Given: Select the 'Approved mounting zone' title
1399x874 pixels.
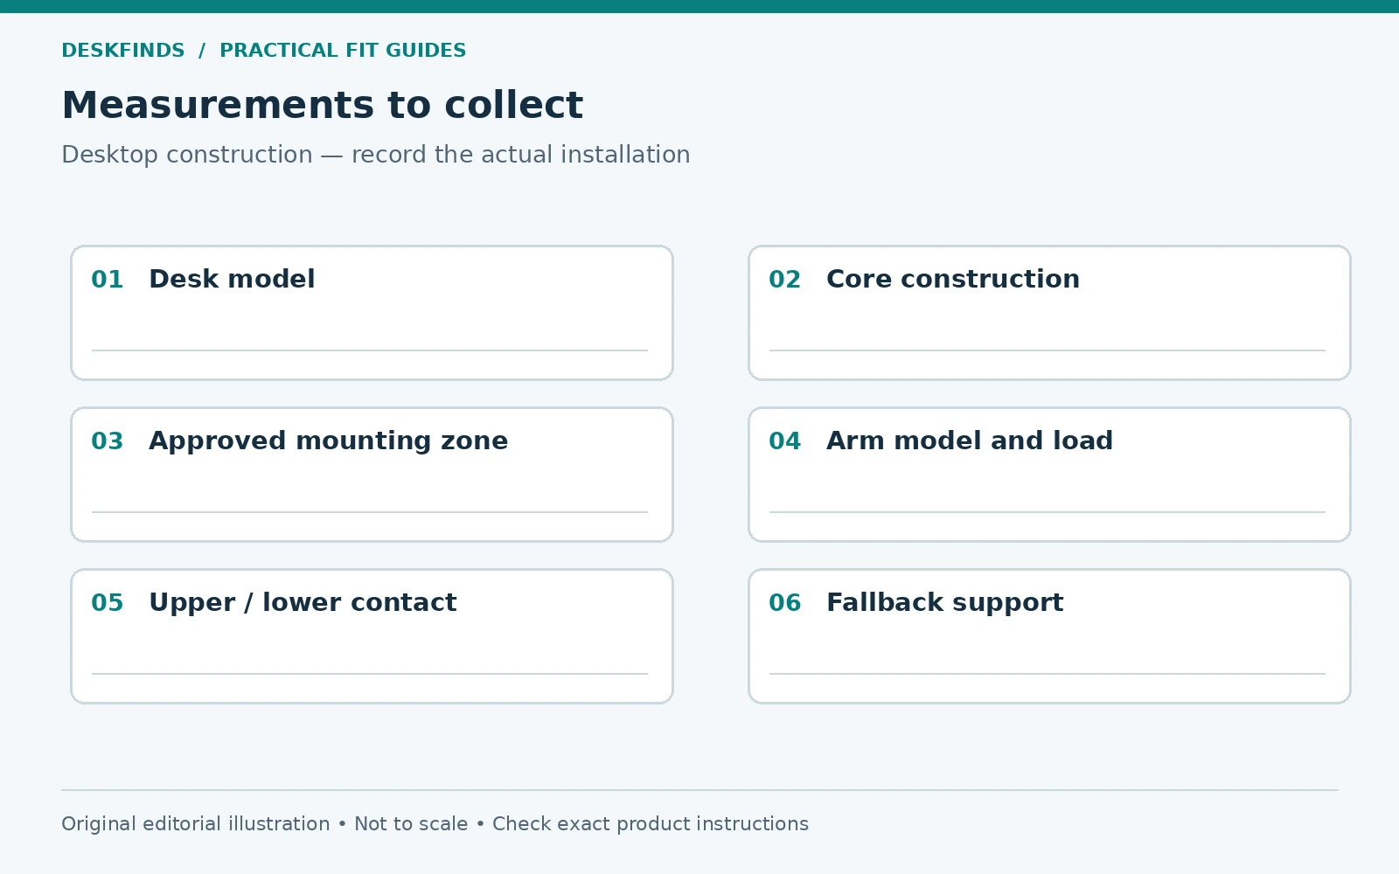Looking at the screenshot, I should point(328,441).
